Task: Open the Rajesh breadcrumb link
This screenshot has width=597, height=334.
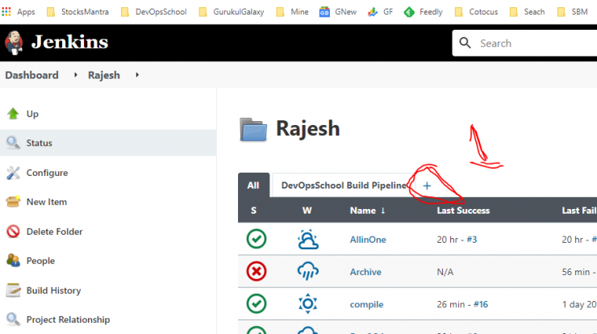Action: pos(104,75)
